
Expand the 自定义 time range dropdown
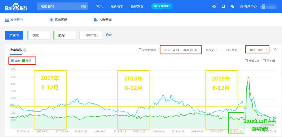[212, 50]
